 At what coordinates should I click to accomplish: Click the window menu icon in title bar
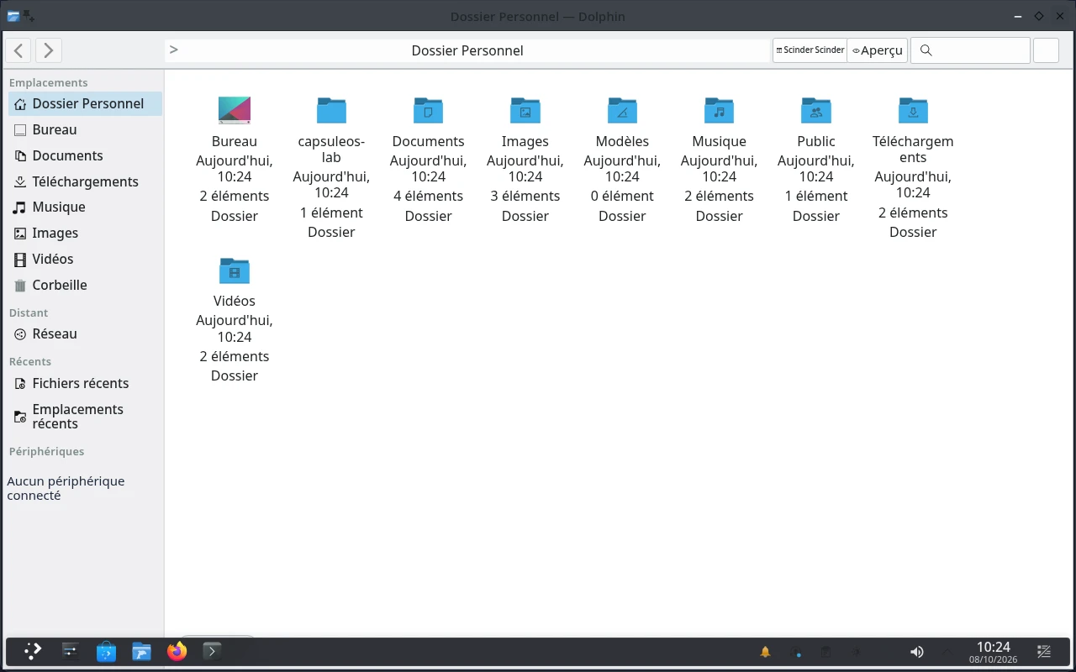coord(13,16)
